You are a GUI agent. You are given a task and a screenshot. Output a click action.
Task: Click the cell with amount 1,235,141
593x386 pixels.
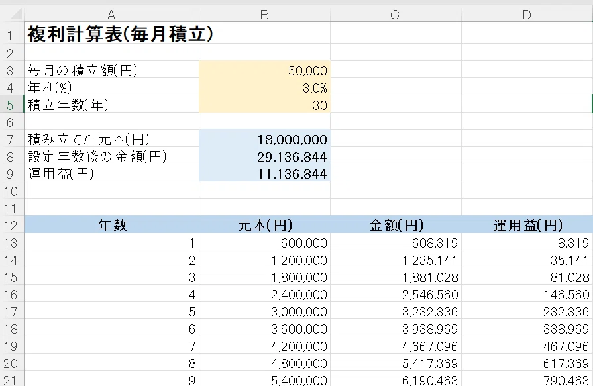(396, 260)
